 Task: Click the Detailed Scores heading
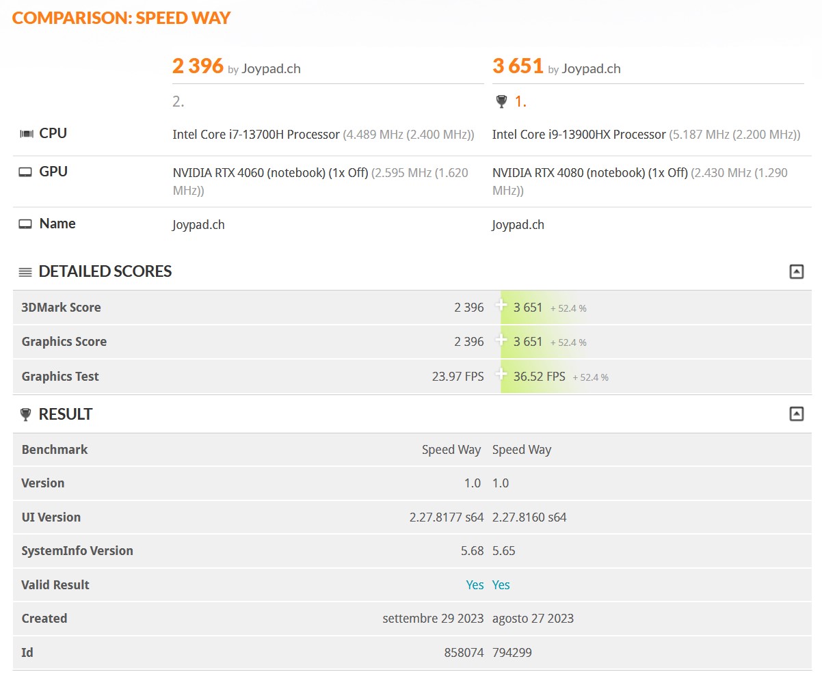coord(105,271)
